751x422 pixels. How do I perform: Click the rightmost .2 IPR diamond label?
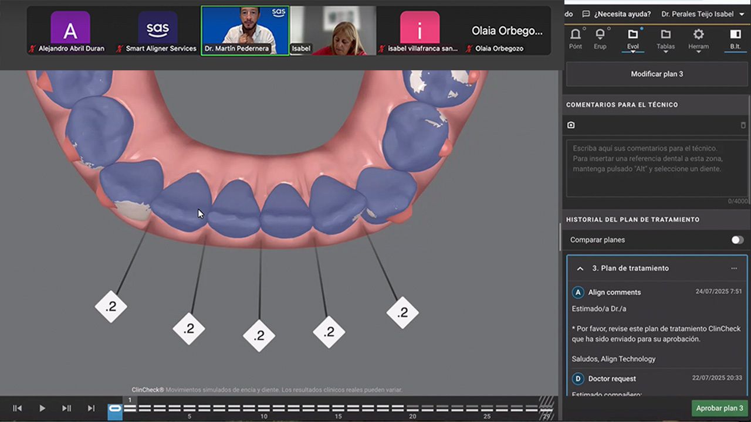point(402,312)
